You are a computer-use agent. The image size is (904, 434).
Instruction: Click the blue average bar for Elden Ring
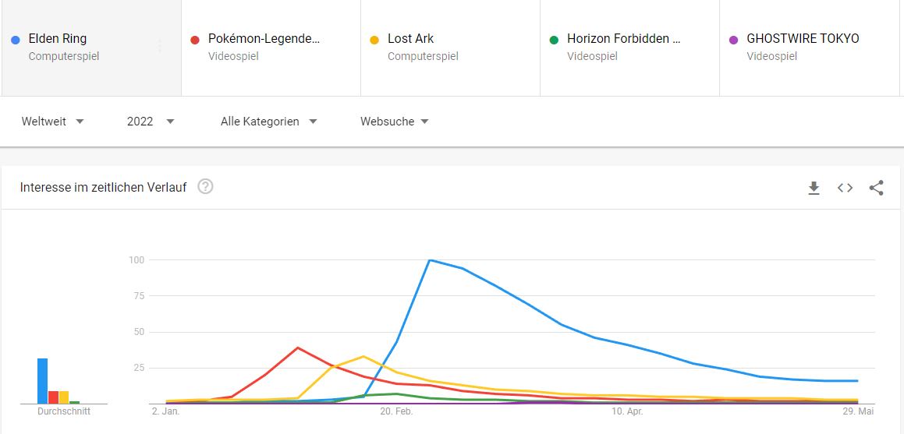pos(43,381)
